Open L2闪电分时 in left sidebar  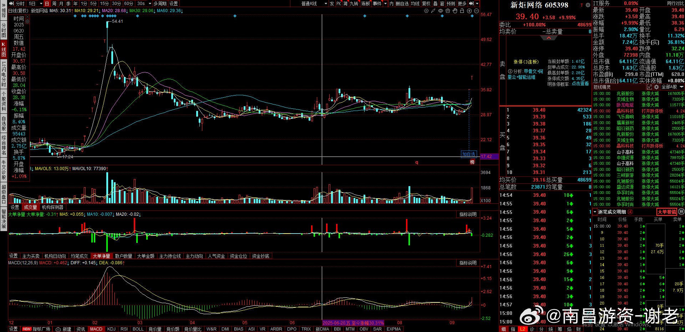pos(4,74)
